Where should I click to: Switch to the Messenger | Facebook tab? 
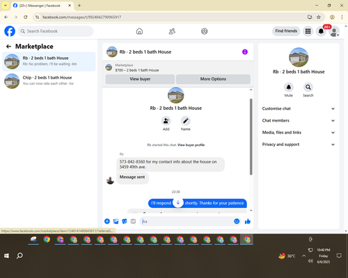(42, 6)
